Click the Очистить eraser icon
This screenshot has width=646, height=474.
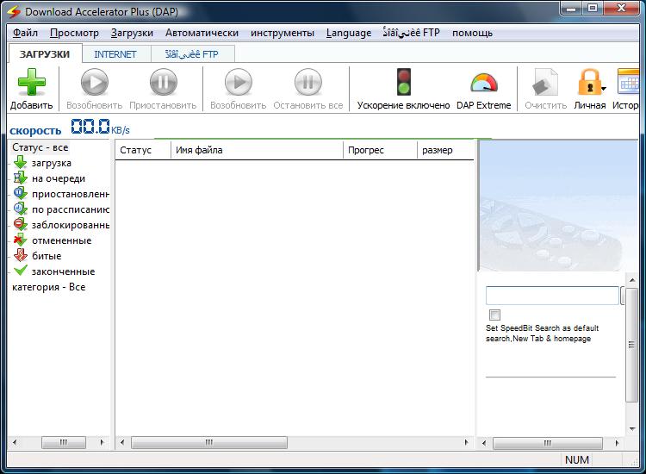[544, 84]
